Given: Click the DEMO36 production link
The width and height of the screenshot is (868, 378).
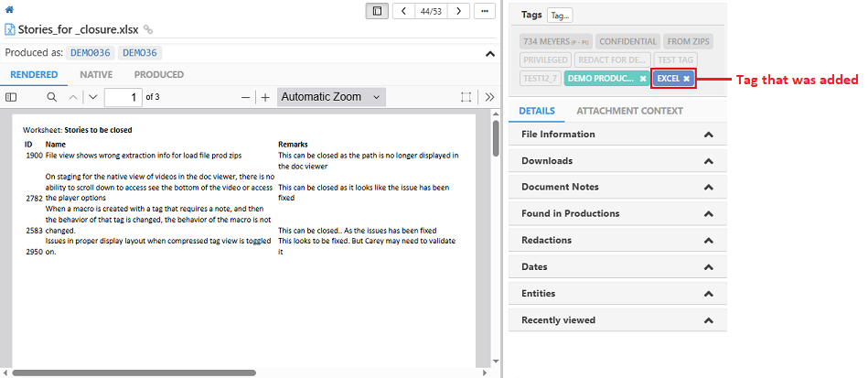Looking at the screenshot, I should (140, 53).
